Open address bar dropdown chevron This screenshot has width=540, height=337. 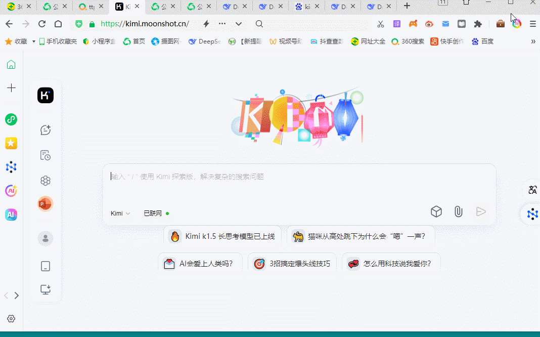[x=239, y=24]
